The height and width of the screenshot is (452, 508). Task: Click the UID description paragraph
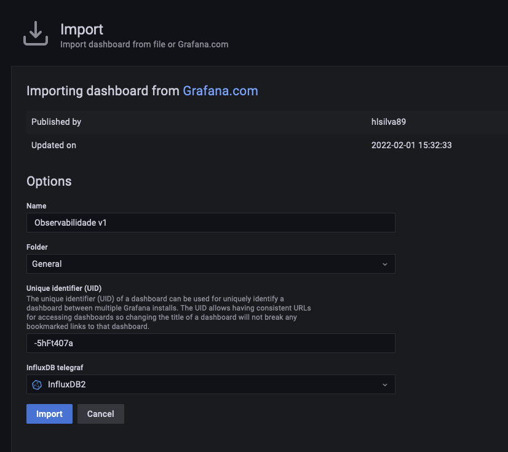pos(169,312)
